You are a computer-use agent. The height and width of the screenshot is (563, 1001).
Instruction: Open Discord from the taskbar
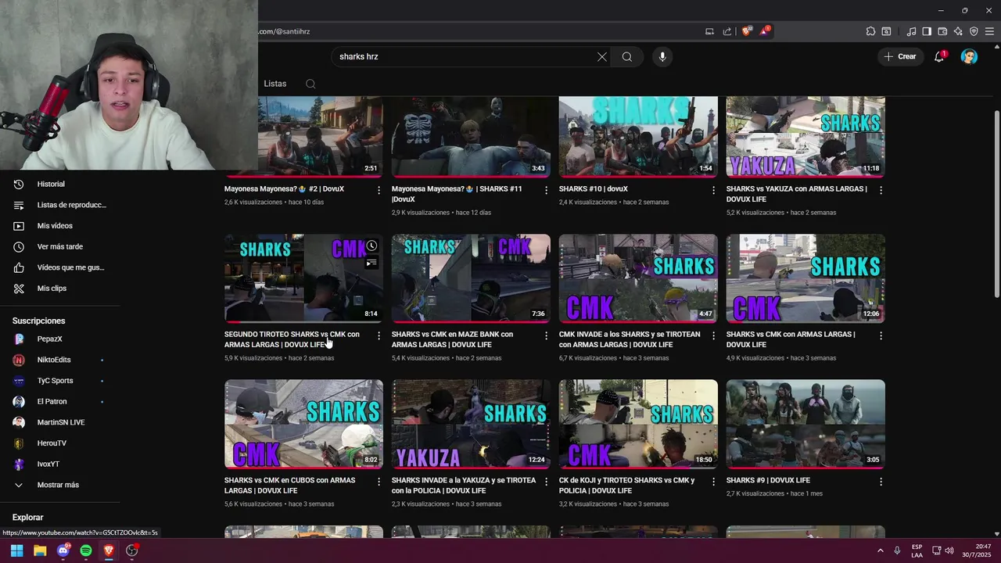point(63,550)
